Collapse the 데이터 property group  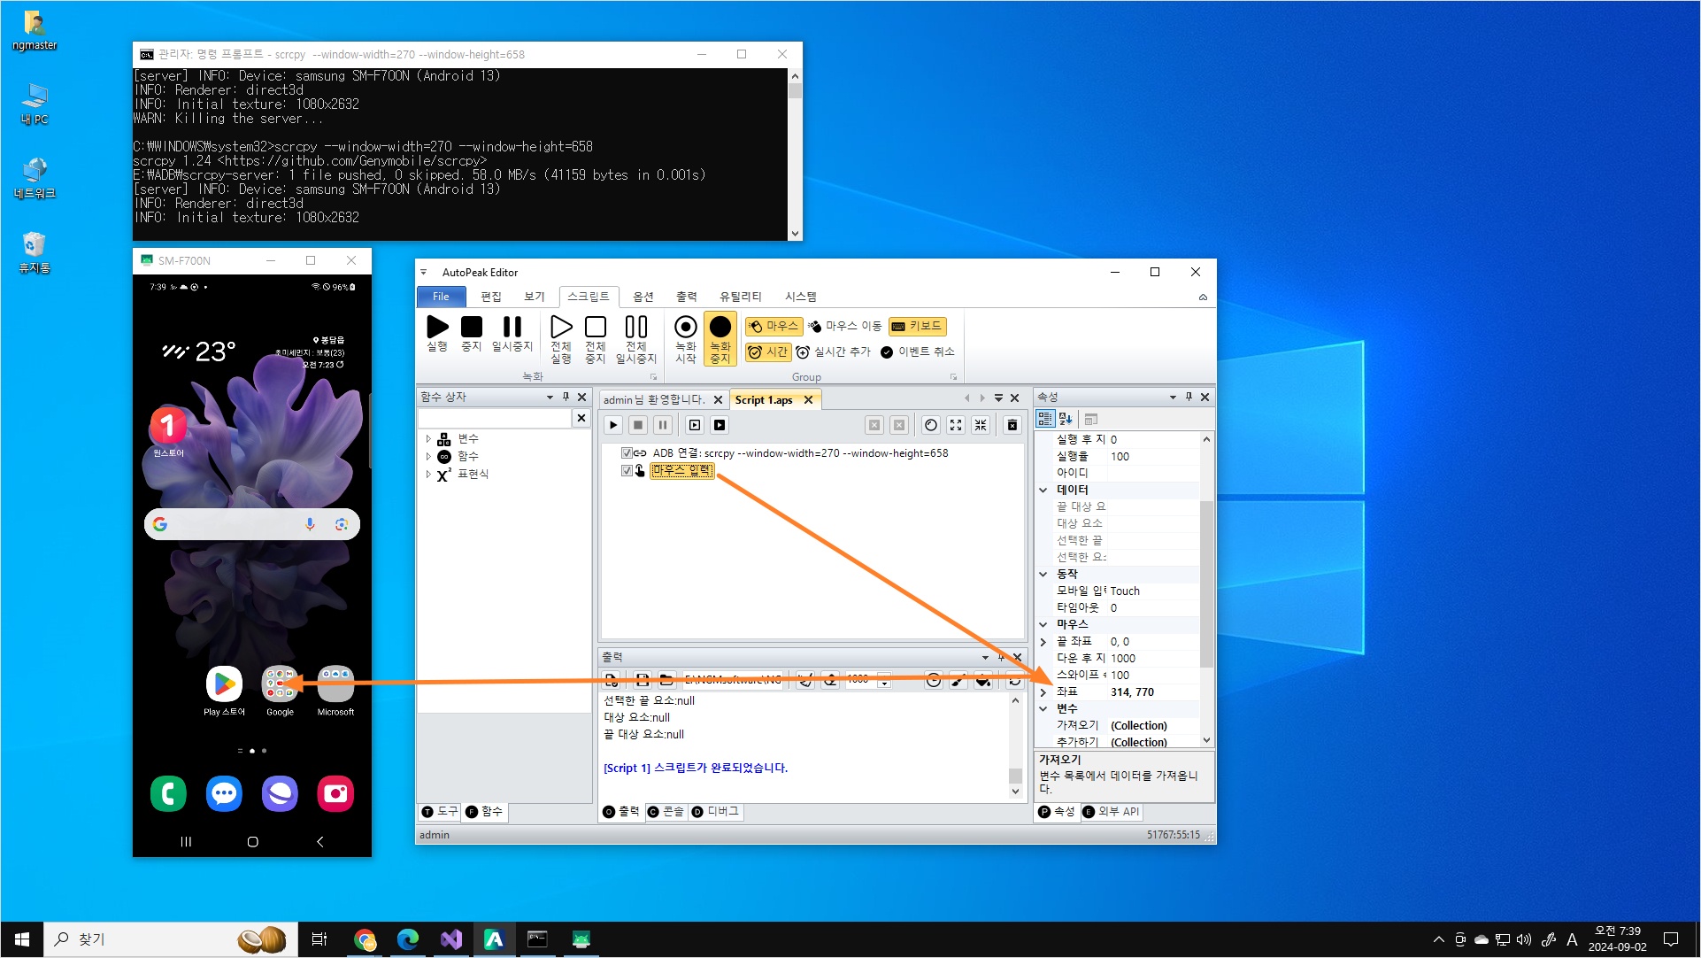point(1043,491)
